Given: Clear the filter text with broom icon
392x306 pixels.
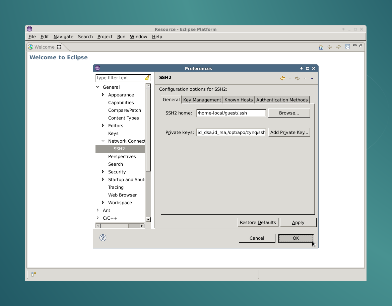Looking at the screenshot, I should tap(147, 78).
